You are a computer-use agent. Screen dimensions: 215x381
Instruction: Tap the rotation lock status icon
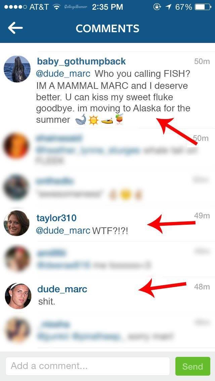click(157, 7)
